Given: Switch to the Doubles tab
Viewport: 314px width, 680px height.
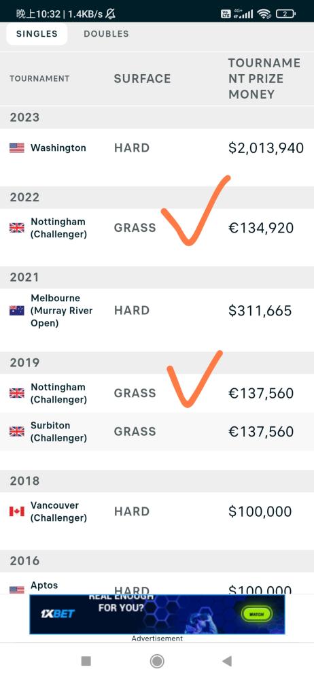Looking at the screenshot, I should tap(106, 34).
